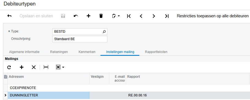This screenshot has height=100, width=250.
Task: Go to the previous record
Action: point(141,16)
